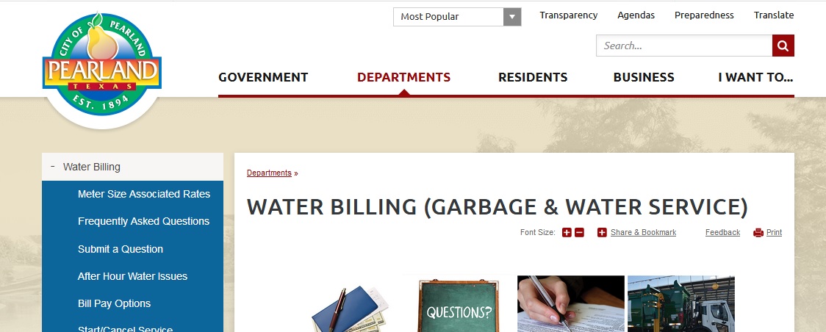Click the red search magnifier button

point(783,46)
